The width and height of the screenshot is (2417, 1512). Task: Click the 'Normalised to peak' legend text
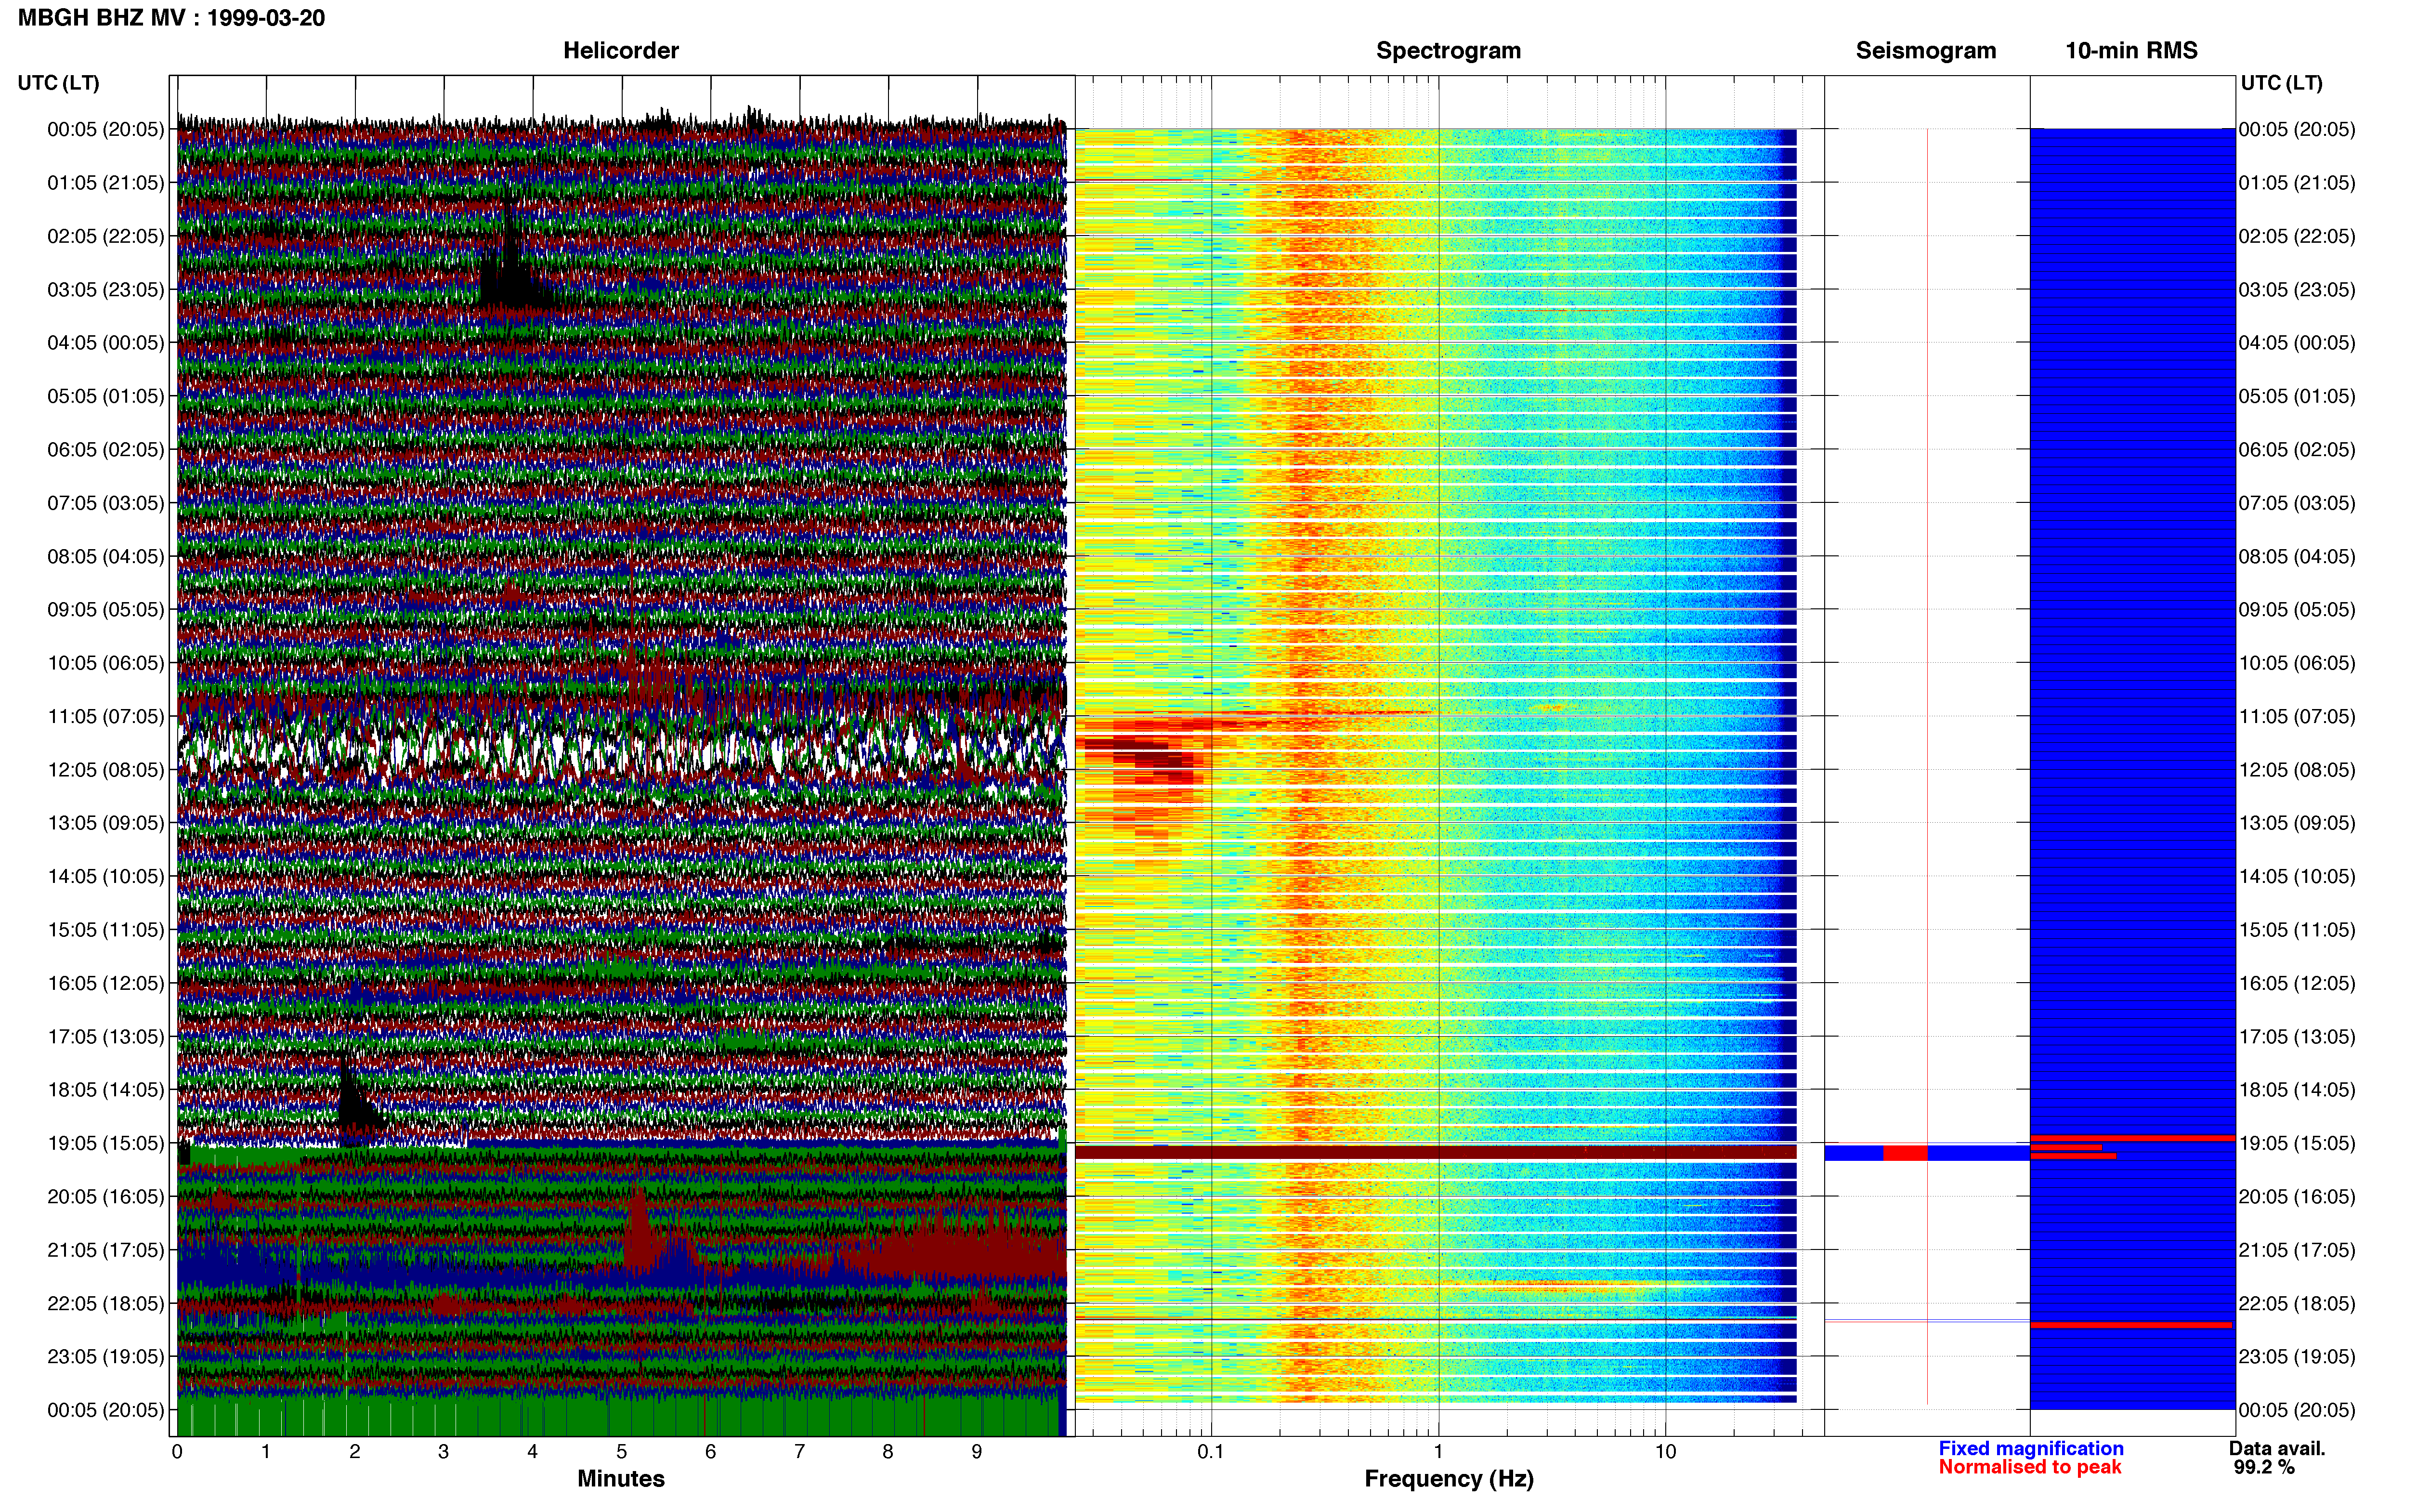coord(2029,1468)
